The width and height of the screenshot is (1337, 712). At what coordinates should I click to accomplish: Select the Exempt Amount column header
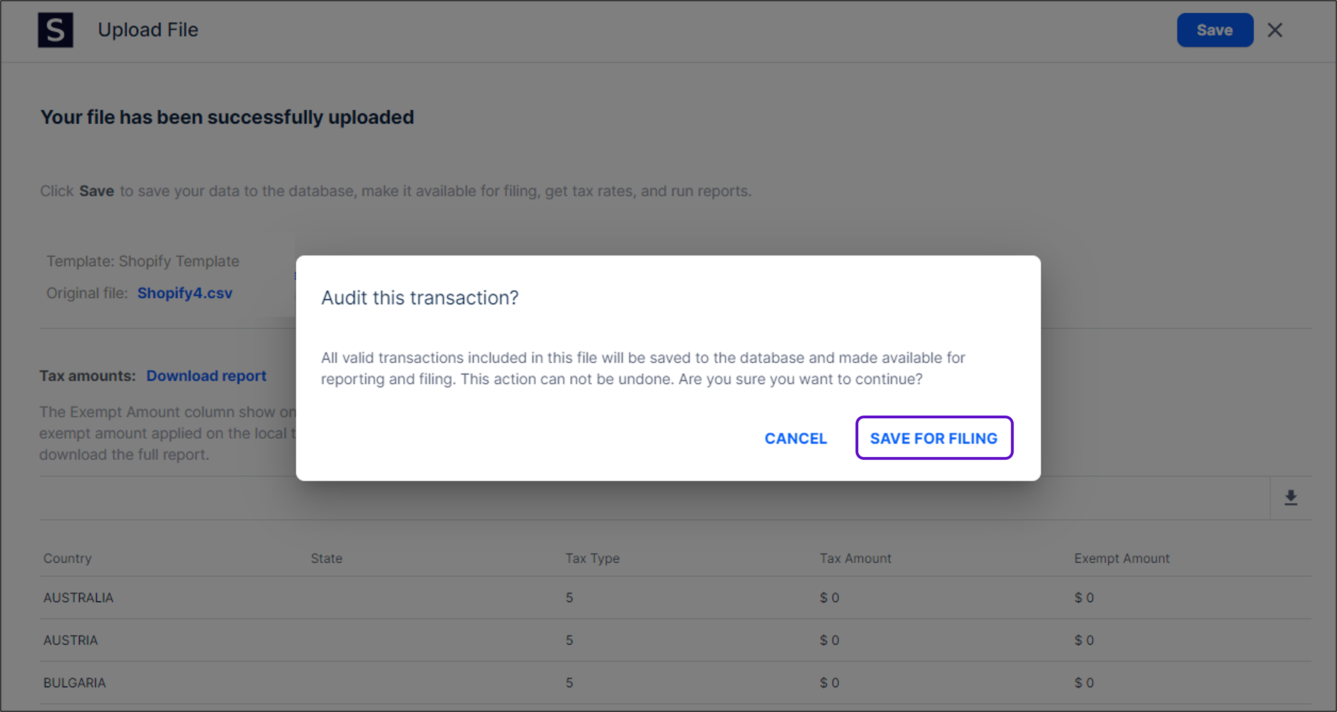tap(1121, 558)
